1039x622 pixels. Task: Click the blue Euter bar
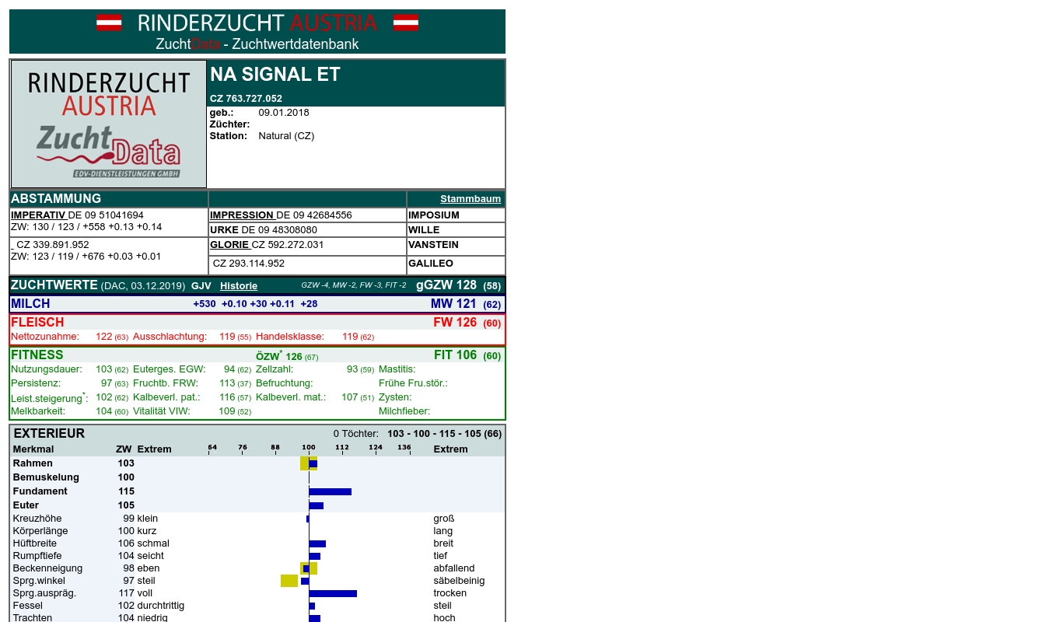316,505
